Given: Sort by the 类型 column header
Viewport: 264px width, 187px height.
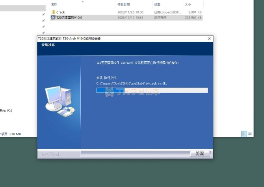Looking at the screenshot, I should 157,4.
